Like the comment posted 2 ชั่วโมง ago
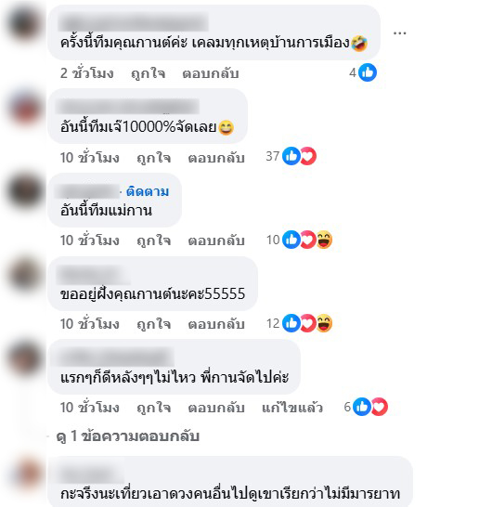This screenshot has height=507, width=479. [149, 73]
